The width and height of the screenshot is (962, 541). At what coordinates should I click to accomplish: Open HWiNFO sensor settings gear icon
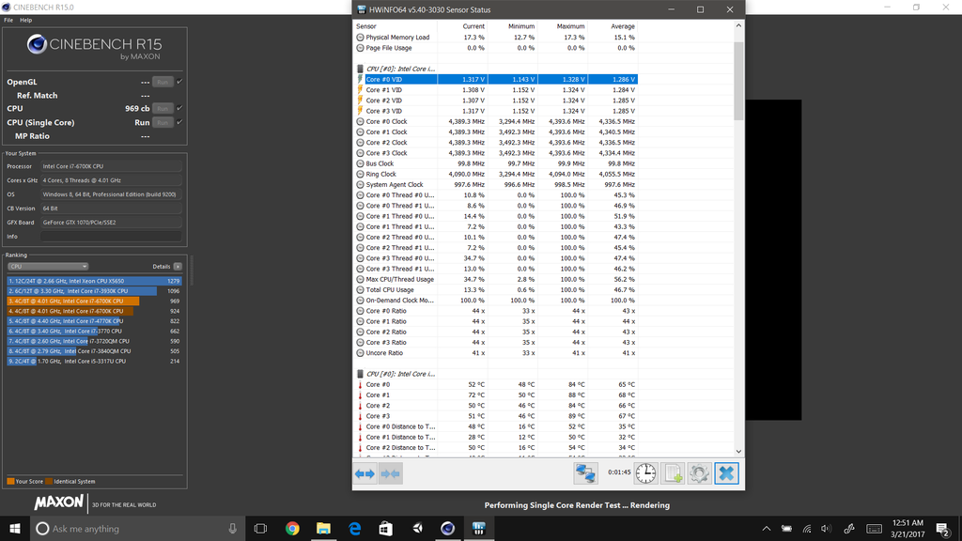pos(699,473)
